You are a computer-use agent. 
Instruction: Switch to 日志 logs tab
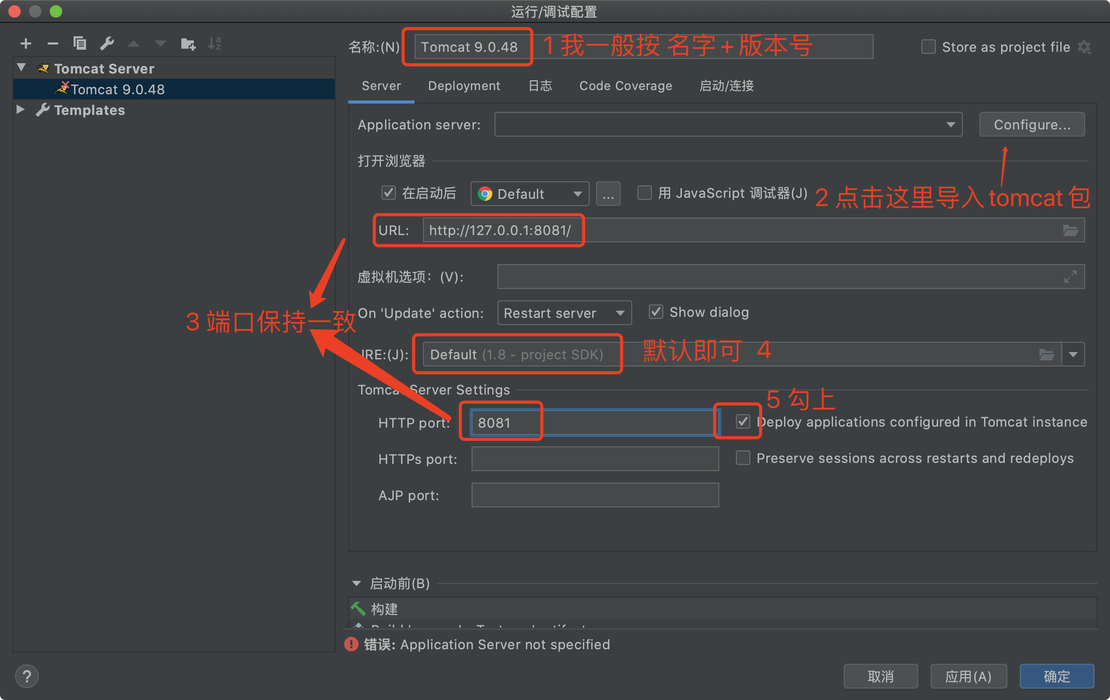[540, 86]
